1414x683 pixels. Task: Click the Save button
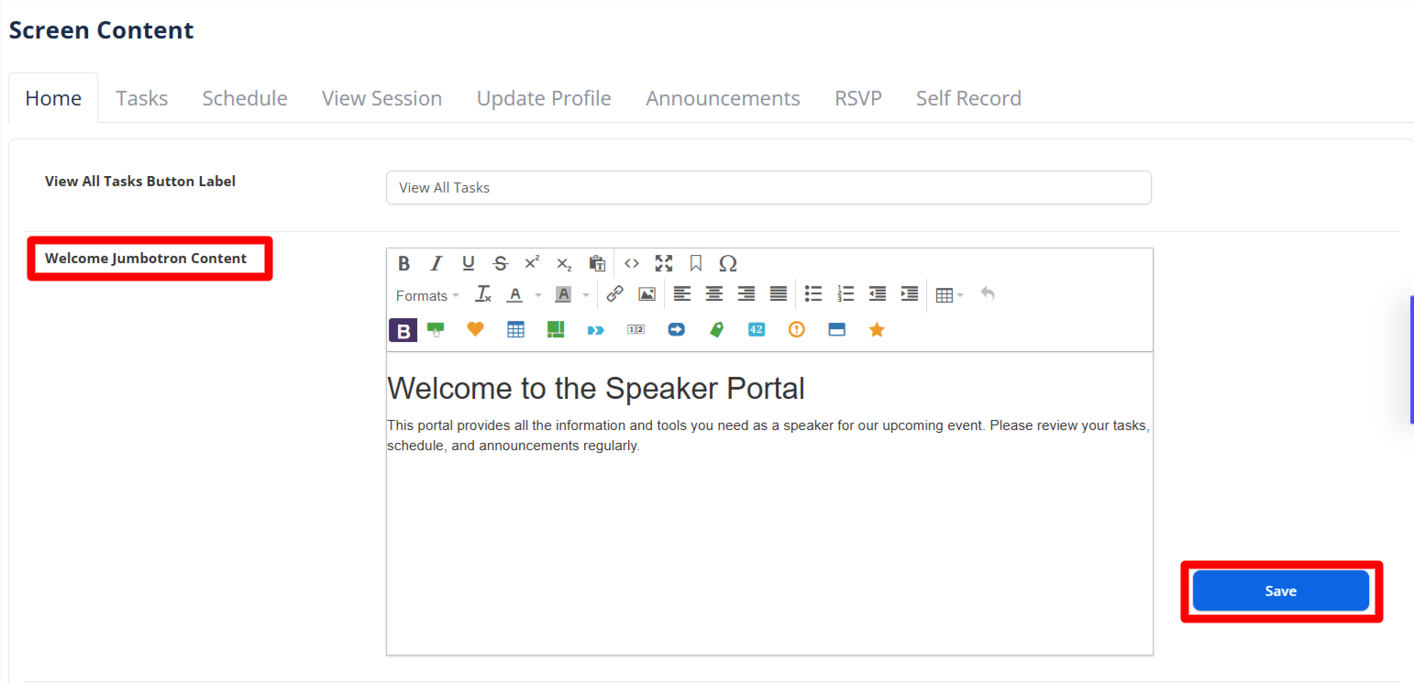click(x=1280, y=591)
